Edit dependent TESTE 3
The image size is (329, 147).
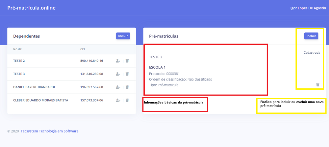(118, 74)
